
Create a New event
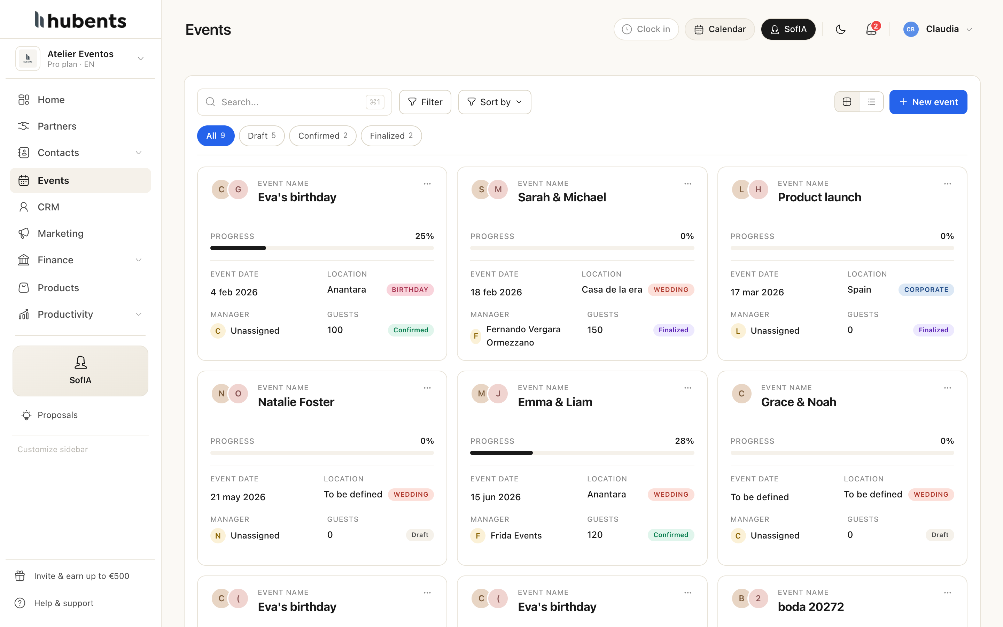pos(928,102)
